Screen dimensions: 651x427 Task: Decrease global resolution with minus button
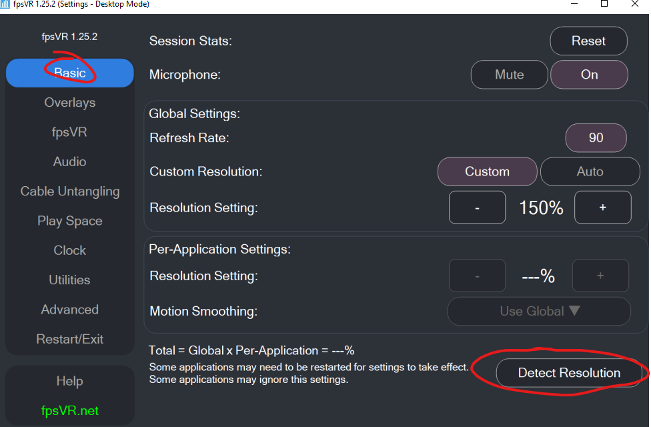477,207
